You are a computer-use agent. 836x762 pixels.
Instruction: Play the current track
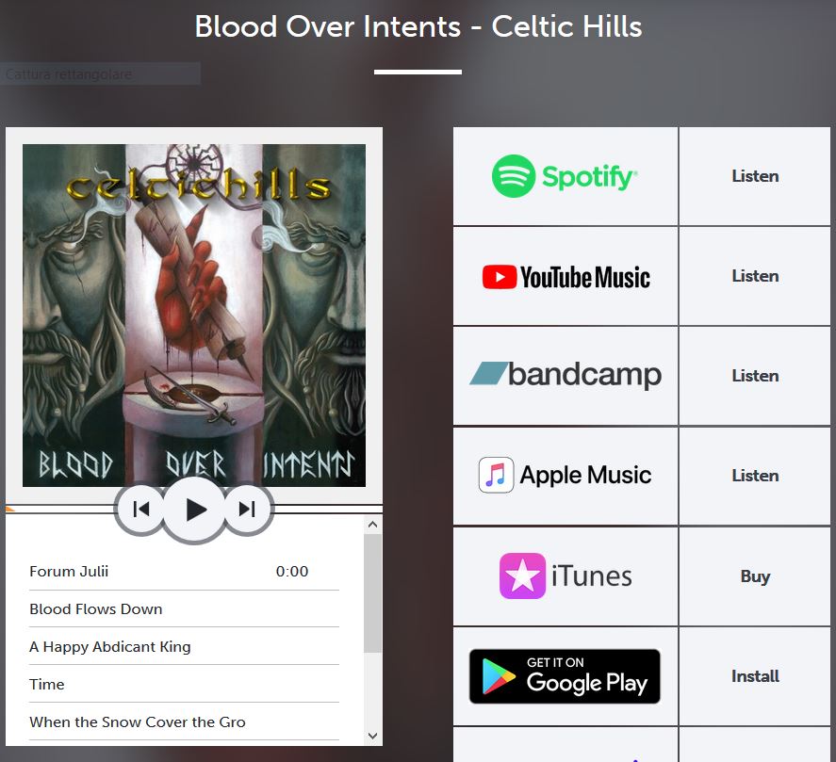pos(194,510)
